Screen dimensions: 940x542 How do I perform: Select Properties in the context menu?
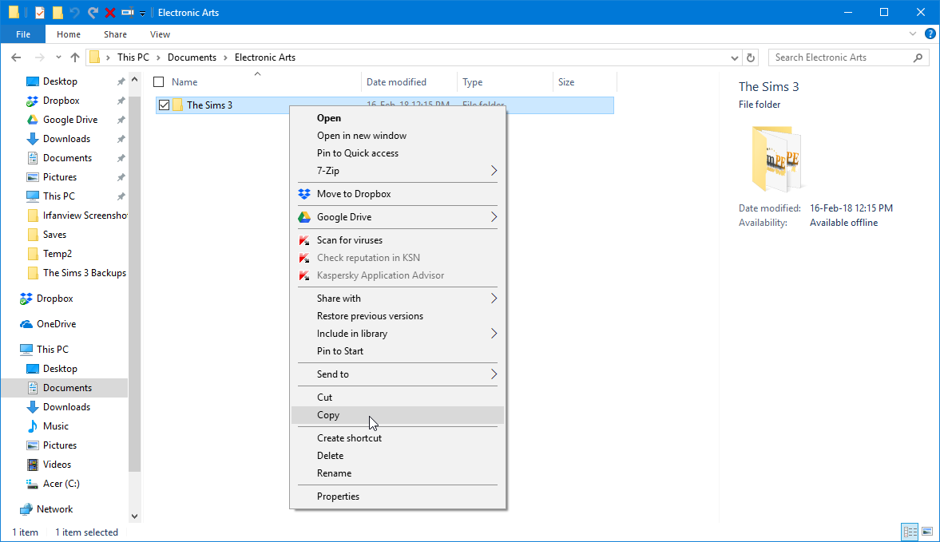point(338,497)
